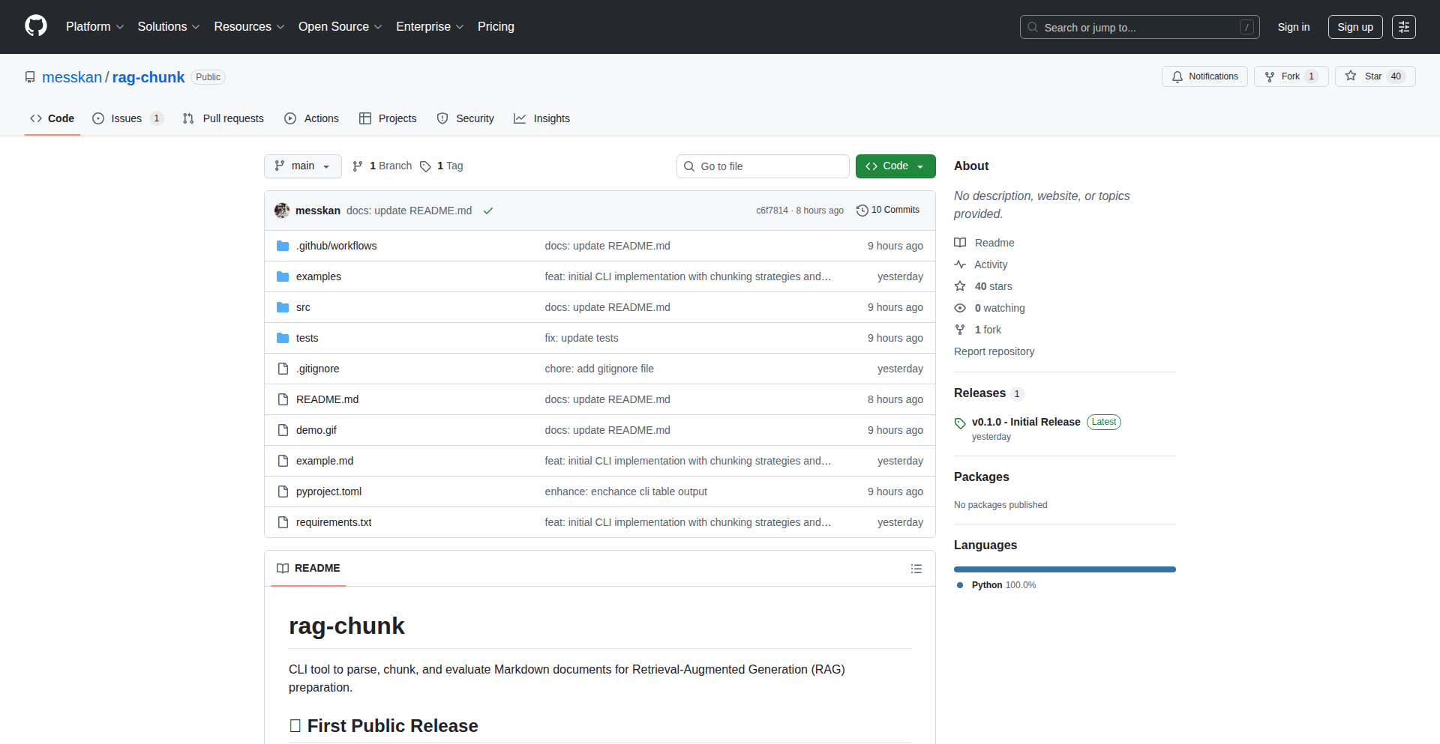Expand the Platform menu in header
The height and width of the screenshot is (744, 1440).
(94, 27)
